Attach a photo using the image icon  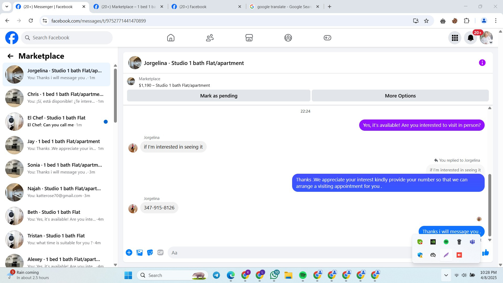coord(140,253)
